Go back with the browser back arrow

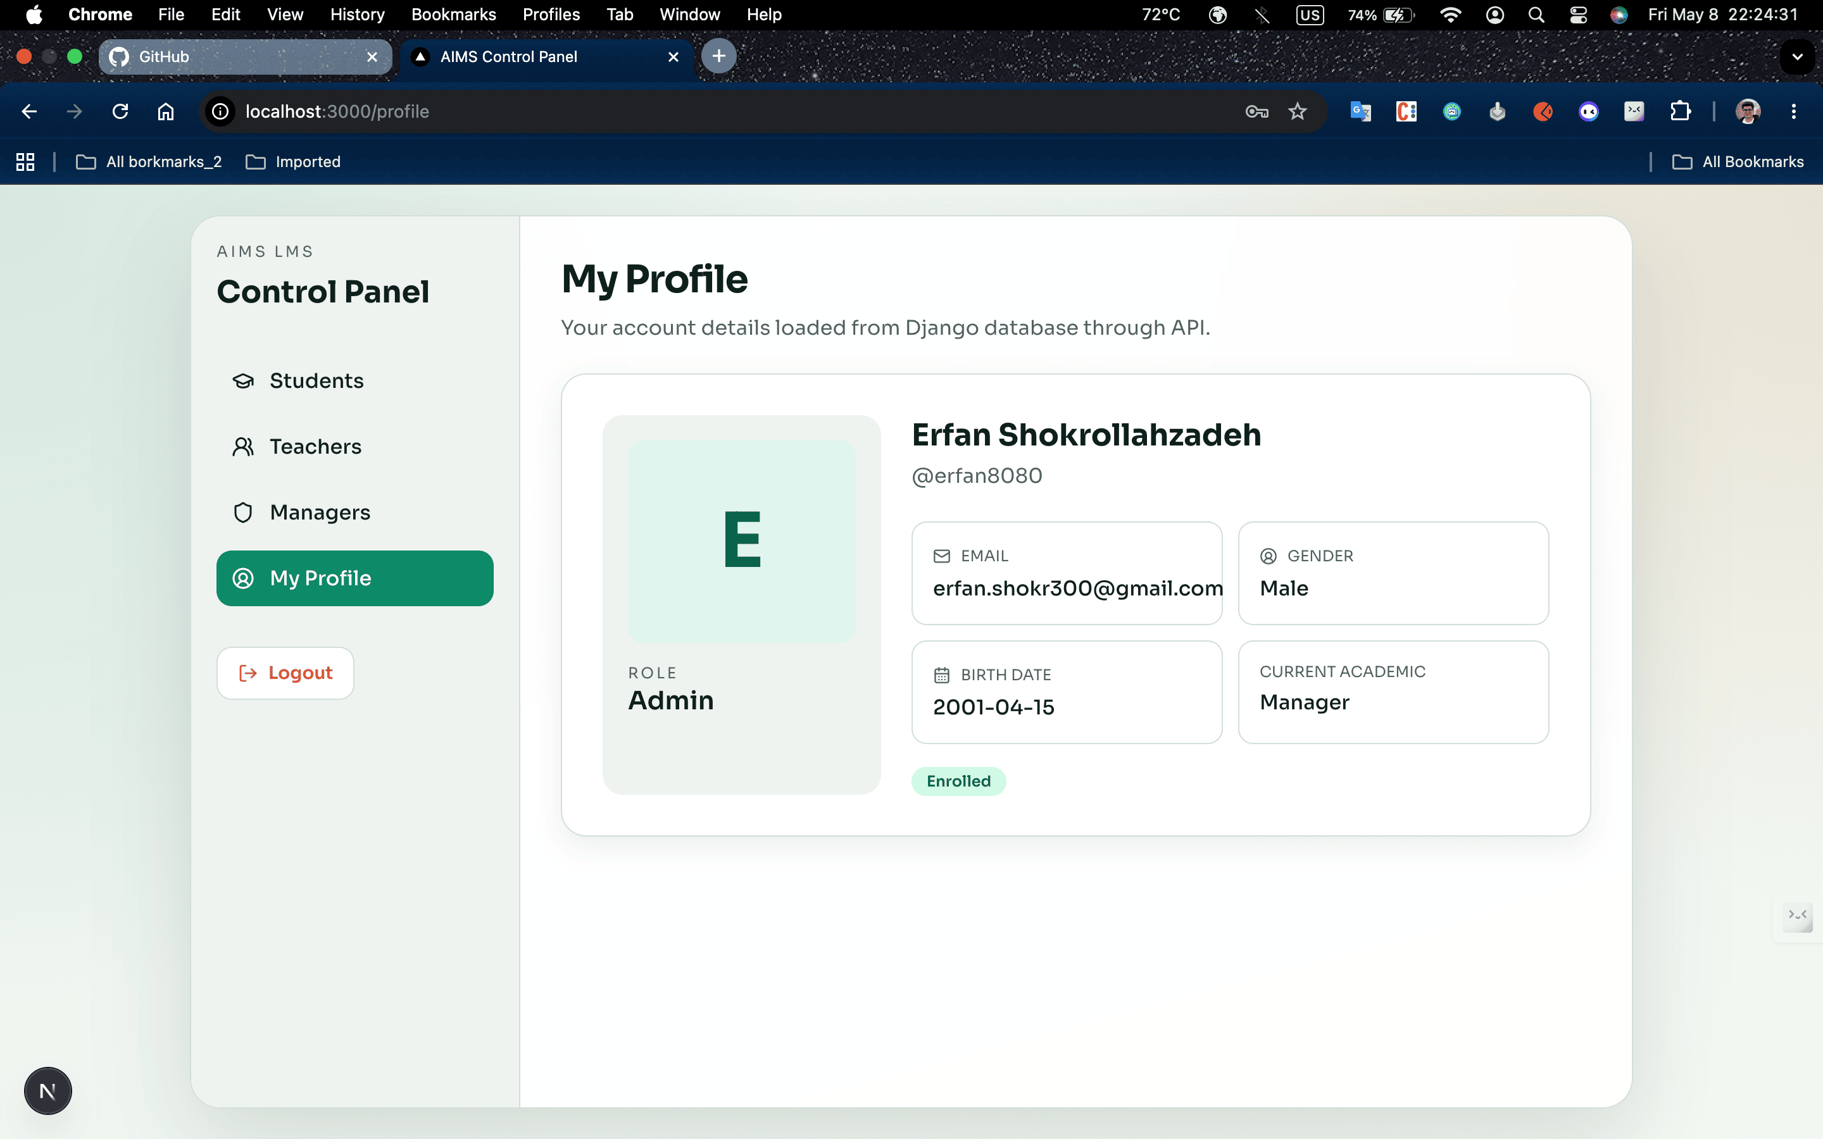(x=29, y=111)
